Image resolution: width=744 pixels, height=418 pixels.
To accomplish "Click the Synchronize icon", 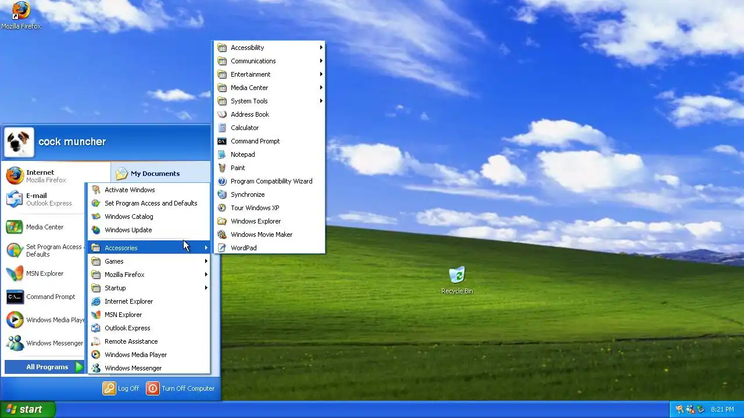I will tap(222, 194).
